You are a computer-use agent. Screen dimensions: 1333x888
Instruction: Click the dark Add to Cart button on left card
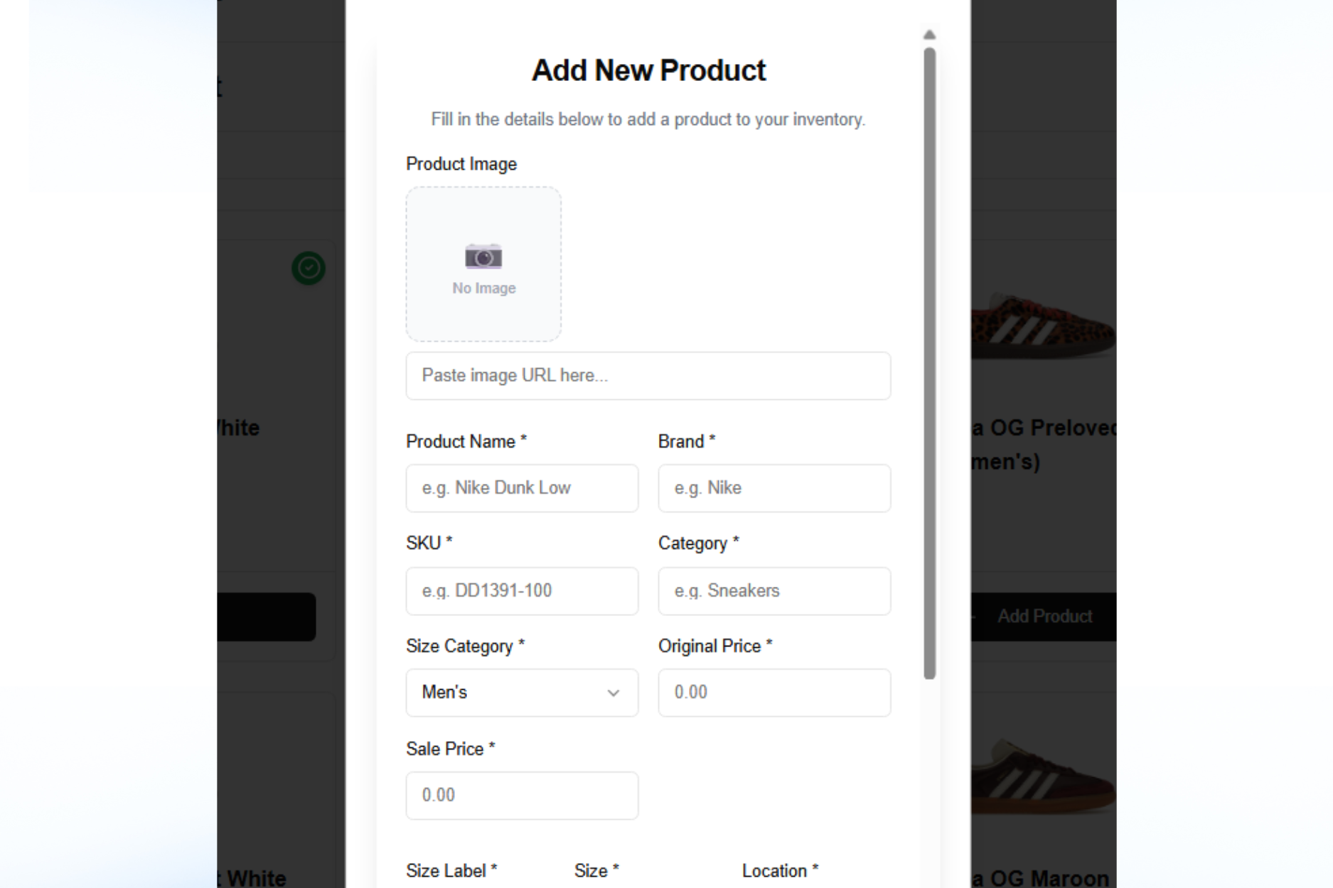(270, 617)
